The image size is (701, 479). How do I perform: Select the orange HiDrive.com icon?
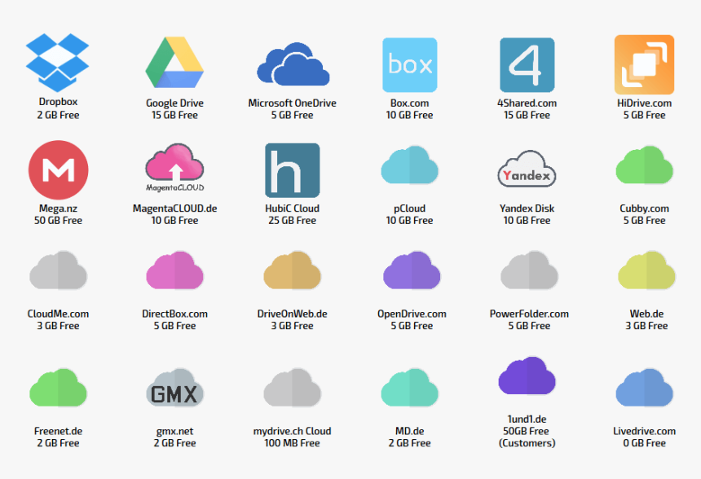coord(644,65)
